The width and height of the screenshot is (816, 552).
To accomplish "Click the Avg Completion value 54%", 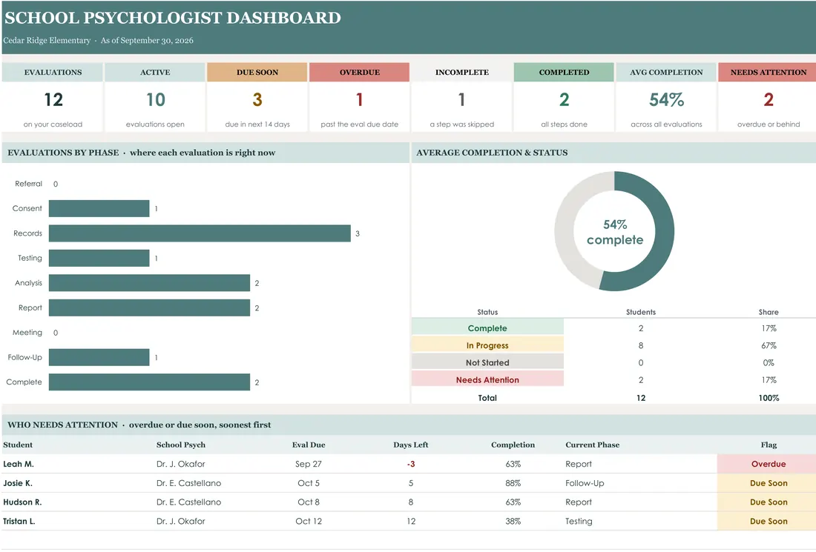I will pos(666,99).
